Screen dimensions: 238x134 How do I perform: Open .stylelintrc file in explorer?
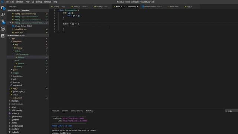[16, 132]
